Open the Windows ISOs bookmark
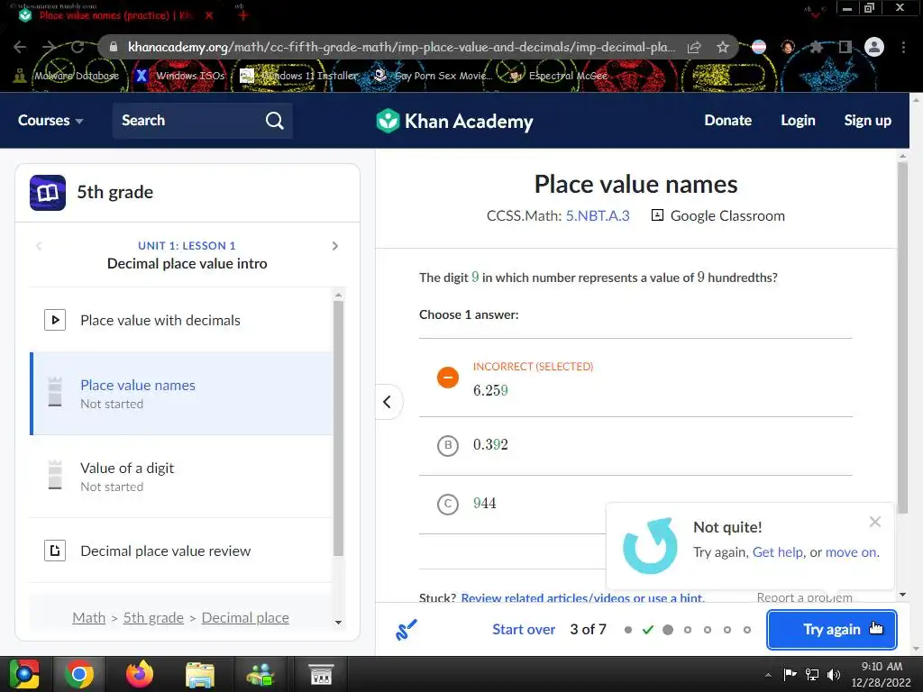 click(180, 76)
